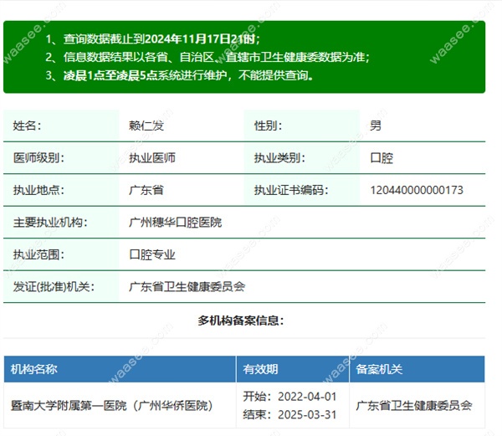
Task: Select the name value 赖仁发
Action: pos(146,126)
